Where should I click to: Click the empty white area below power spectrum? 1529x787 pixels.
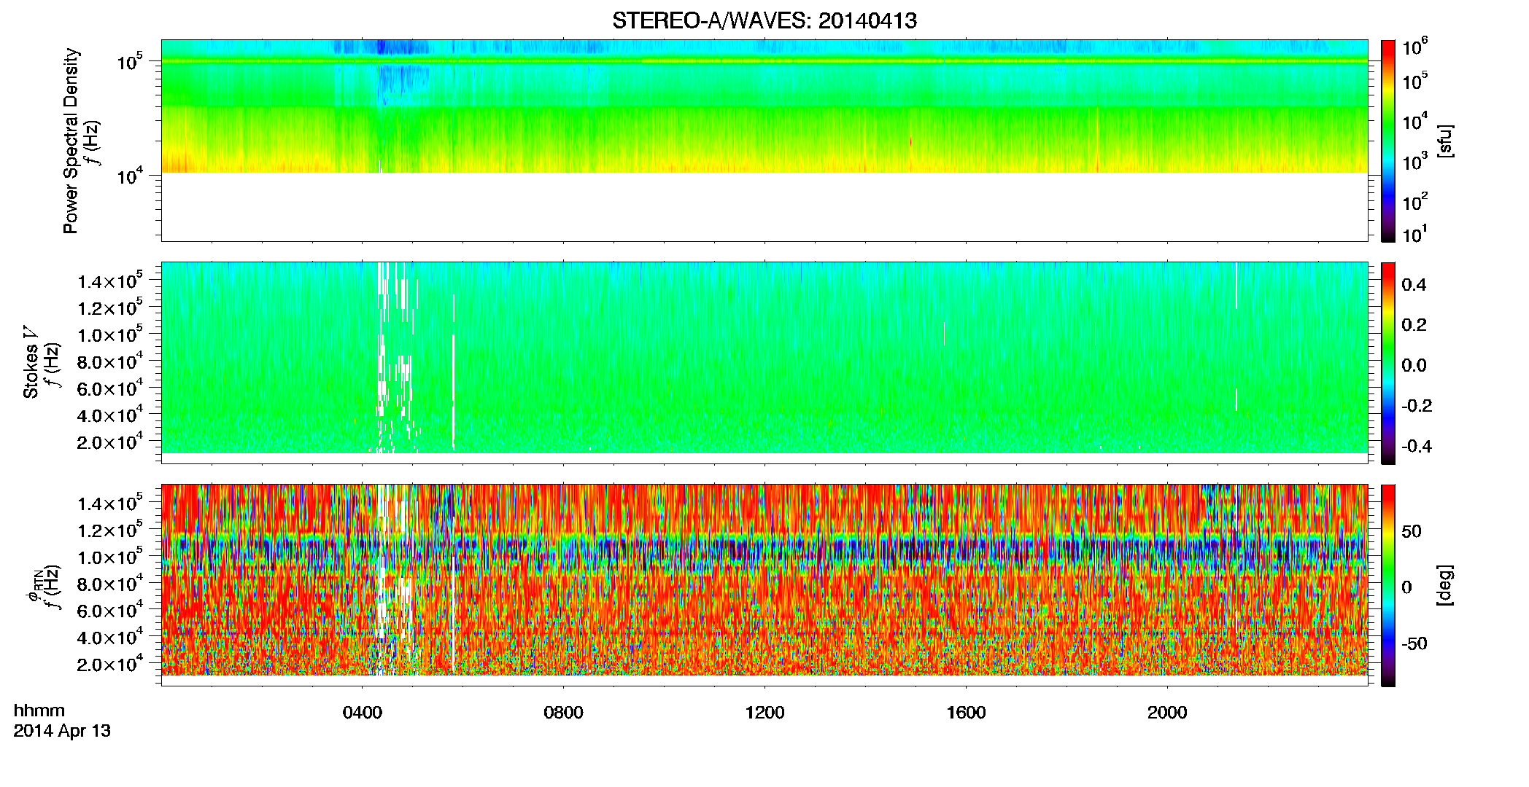click(764, 207)
